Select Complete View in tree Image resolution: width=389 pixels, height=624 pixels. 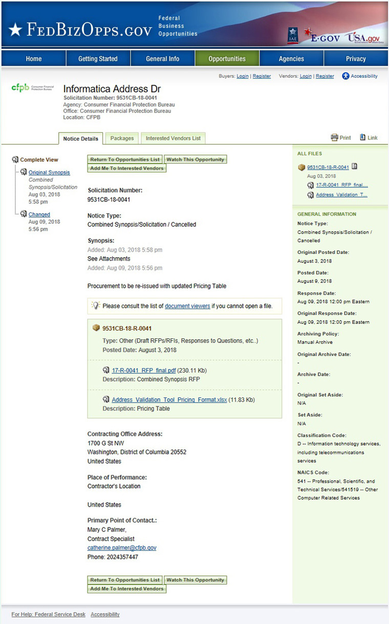[39, 160]
